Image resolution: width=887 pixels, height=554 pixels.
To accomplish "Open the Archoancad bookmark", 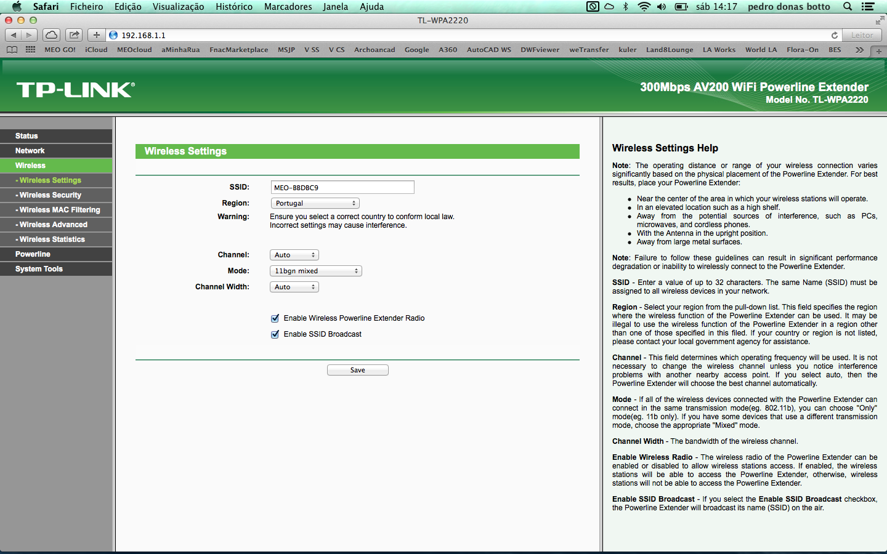I will click(375, 50).
